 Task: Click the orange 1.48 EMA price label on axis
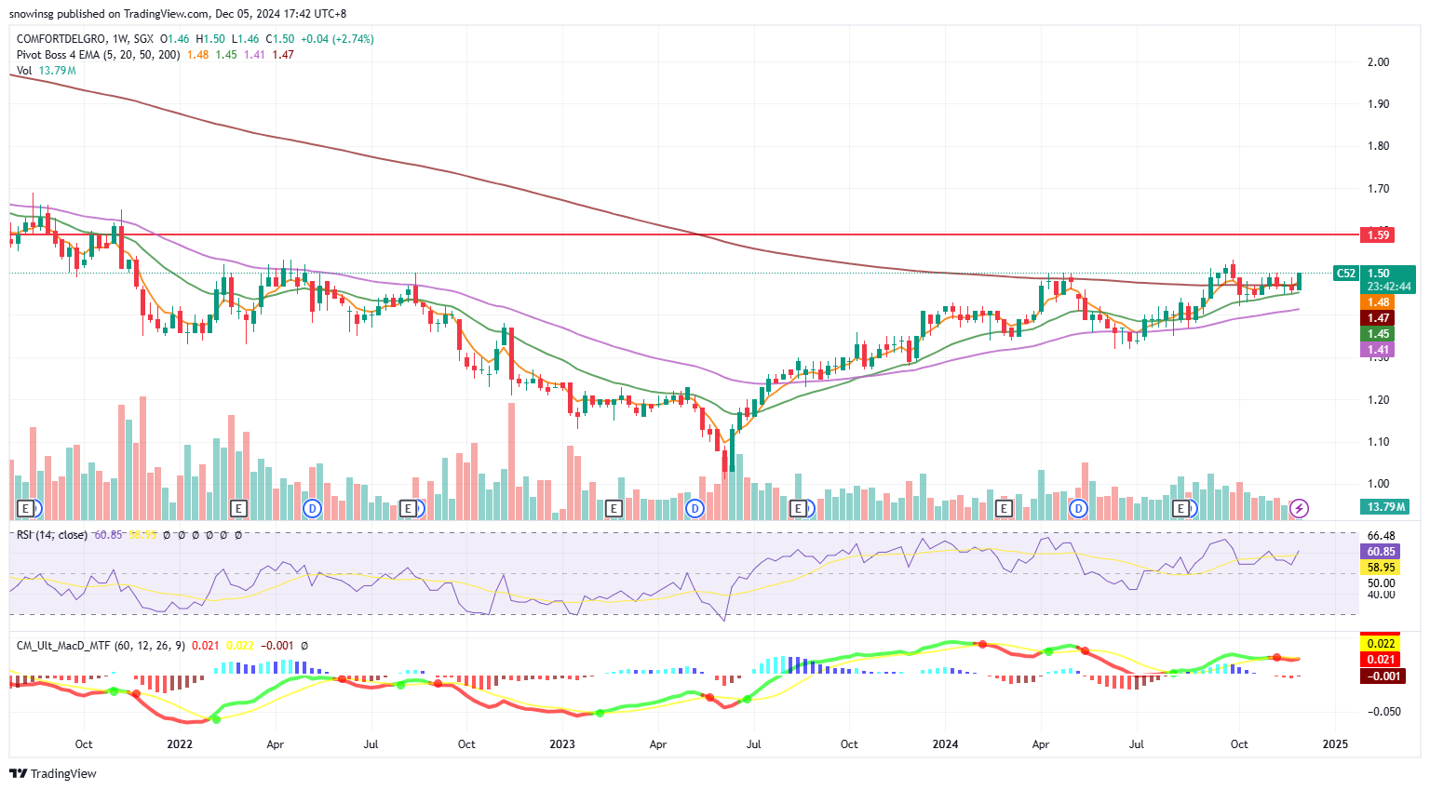[x=1377, y=302]
